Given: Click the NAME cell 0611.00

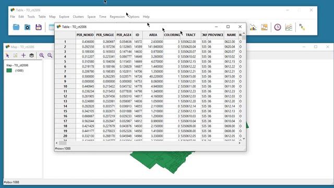Looking at the screenshot, I should pyautogui.click(x=231, y=86).
